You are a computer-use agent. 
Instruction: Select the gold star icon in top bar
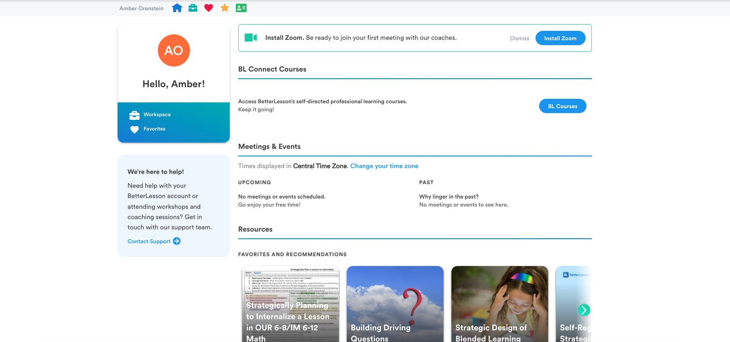pos(225,8)
